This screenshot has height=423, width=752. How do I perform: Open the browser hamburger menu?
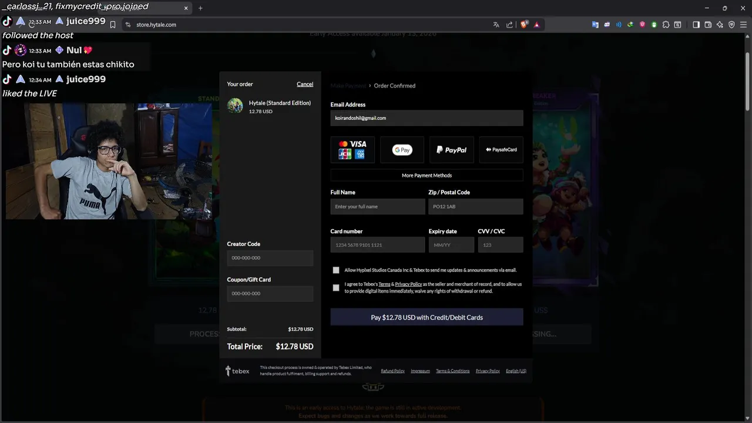[743, 25]
